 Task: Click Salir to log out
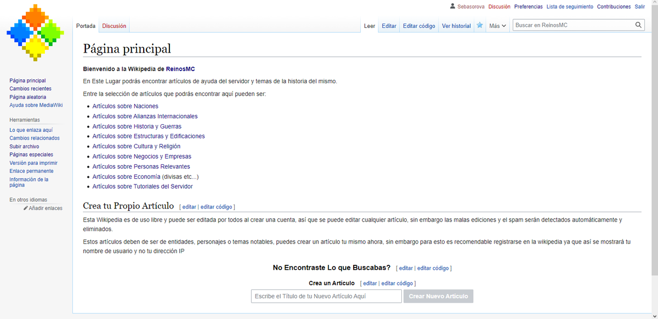click(x=640, y=7)
